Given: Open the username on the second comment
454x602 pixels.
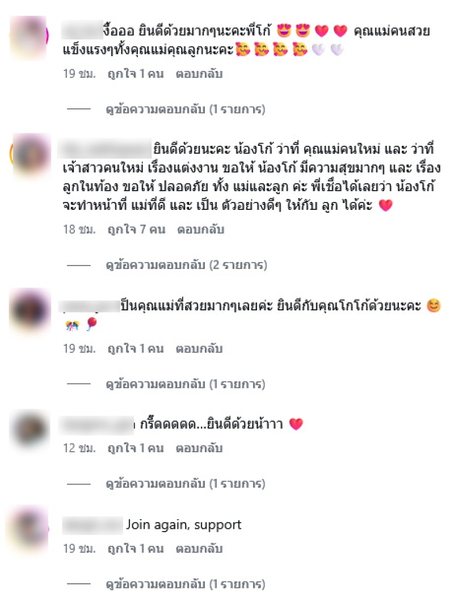Looking at the screenshot, I should (104, 149).
